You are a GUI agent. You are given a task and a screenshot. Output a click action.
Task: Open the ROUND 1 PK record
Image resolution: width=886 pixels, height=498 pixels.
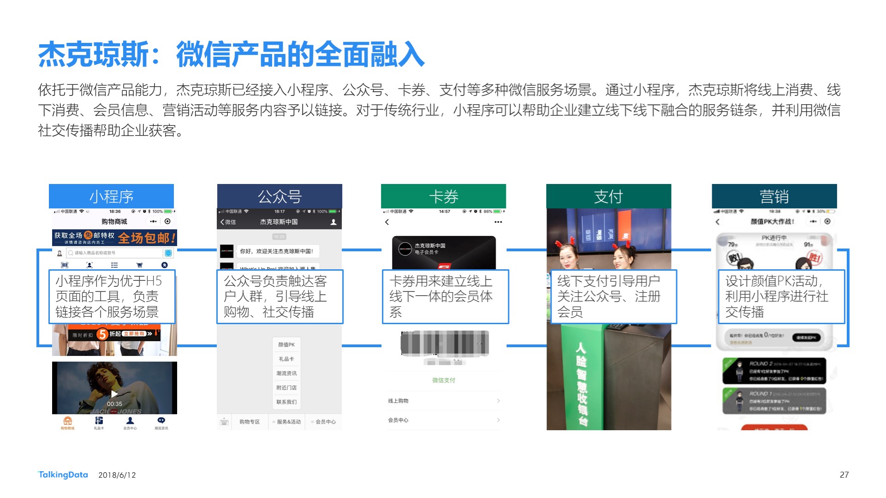point(774,401)
